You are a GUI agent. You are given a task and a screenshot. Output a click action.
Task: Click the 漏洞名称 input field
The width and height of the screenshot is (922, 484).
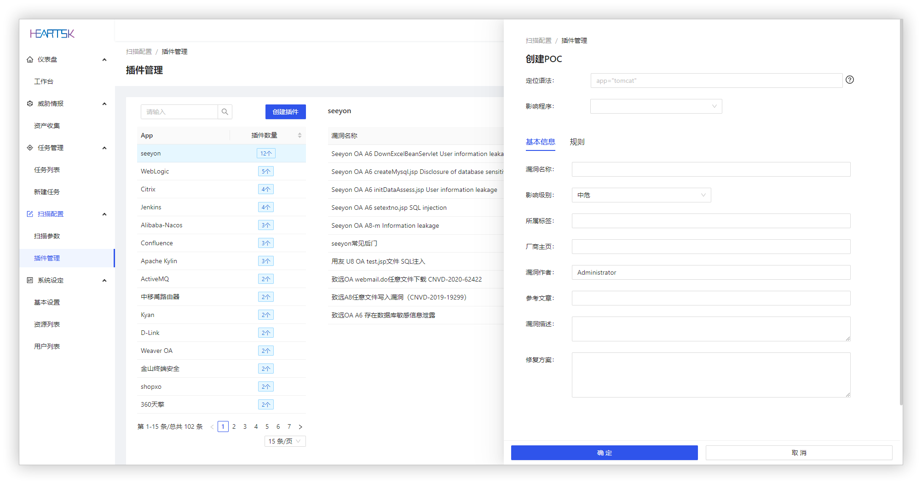(711, 169)
